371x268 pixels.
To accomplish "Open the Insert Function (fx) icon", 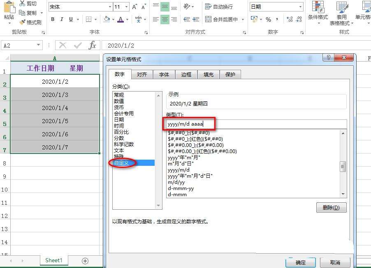I will tap(94, 45).
